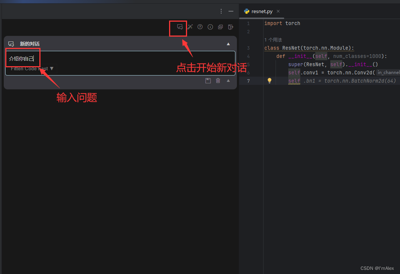The height and width of the screenshot is (274, 400).
Task: Open help via the question mark icon
Action: [200, 27]
